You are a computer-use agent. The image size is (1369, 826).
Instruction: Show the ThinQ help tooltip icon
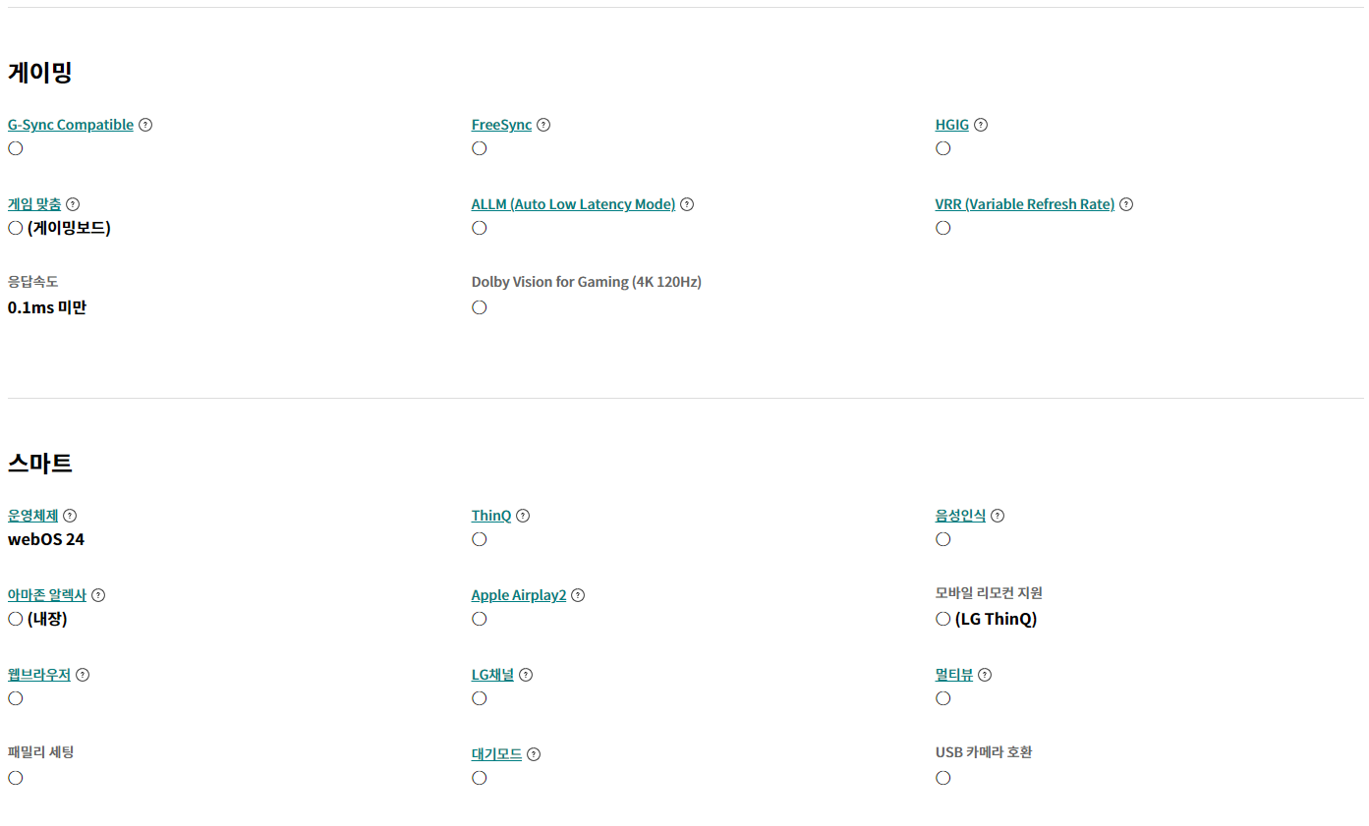(x=523, y=516)
